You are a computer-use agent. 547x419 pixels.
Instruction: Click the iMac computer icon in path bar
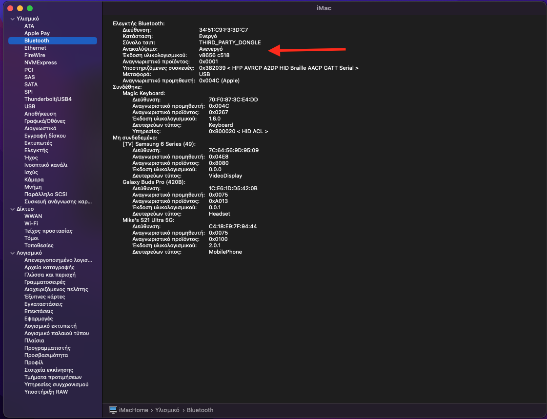pyautogui.click(x=113, y=410)
